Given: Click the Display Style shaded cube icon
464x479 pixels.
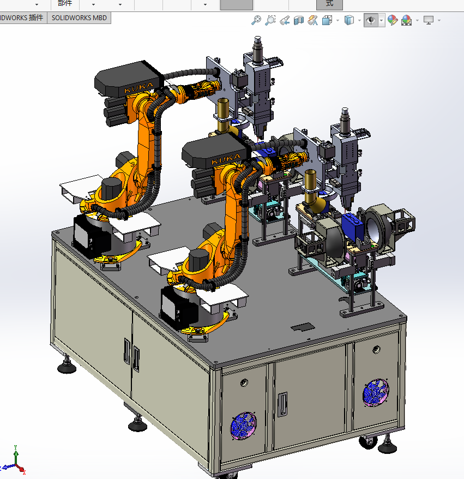Looking at the screenshot, I should (x=349, y=21).
